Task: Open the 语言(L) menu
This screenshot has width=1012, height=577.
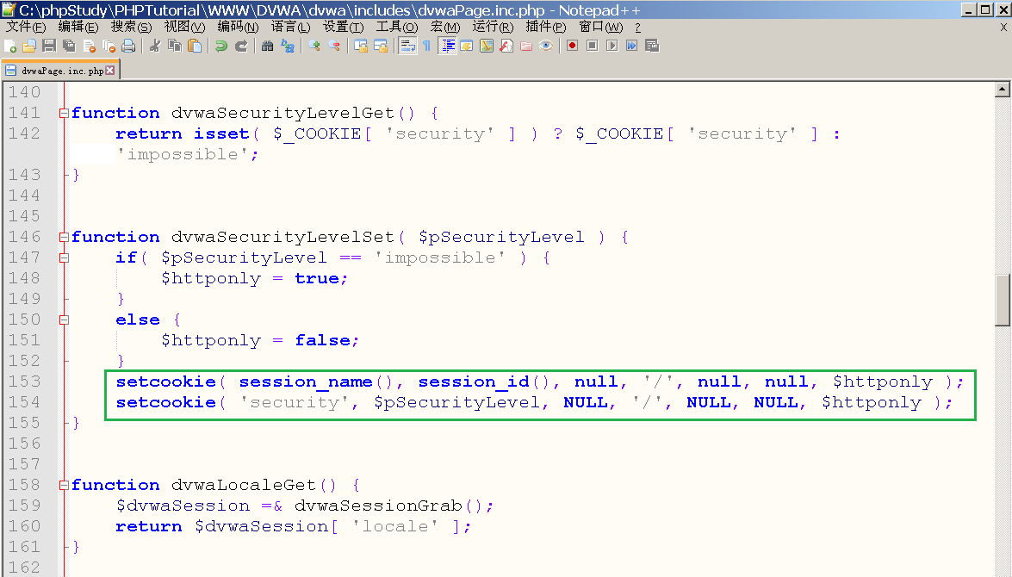Action: click(x=290, y=27)
